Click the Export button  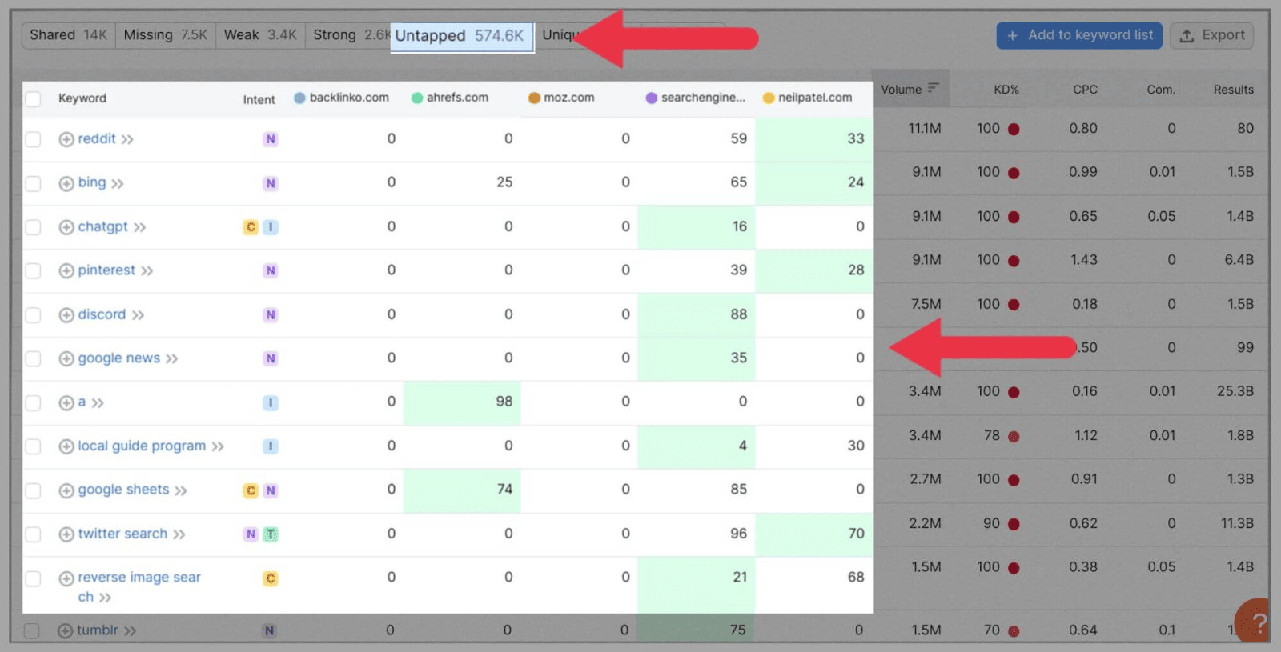[x=1212, y=35]
